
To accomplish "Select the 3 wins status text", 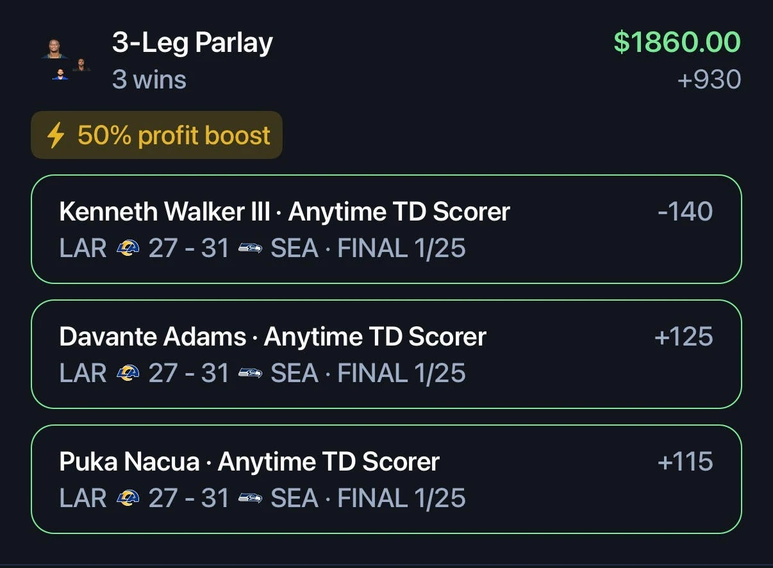I will click(149, 80).
